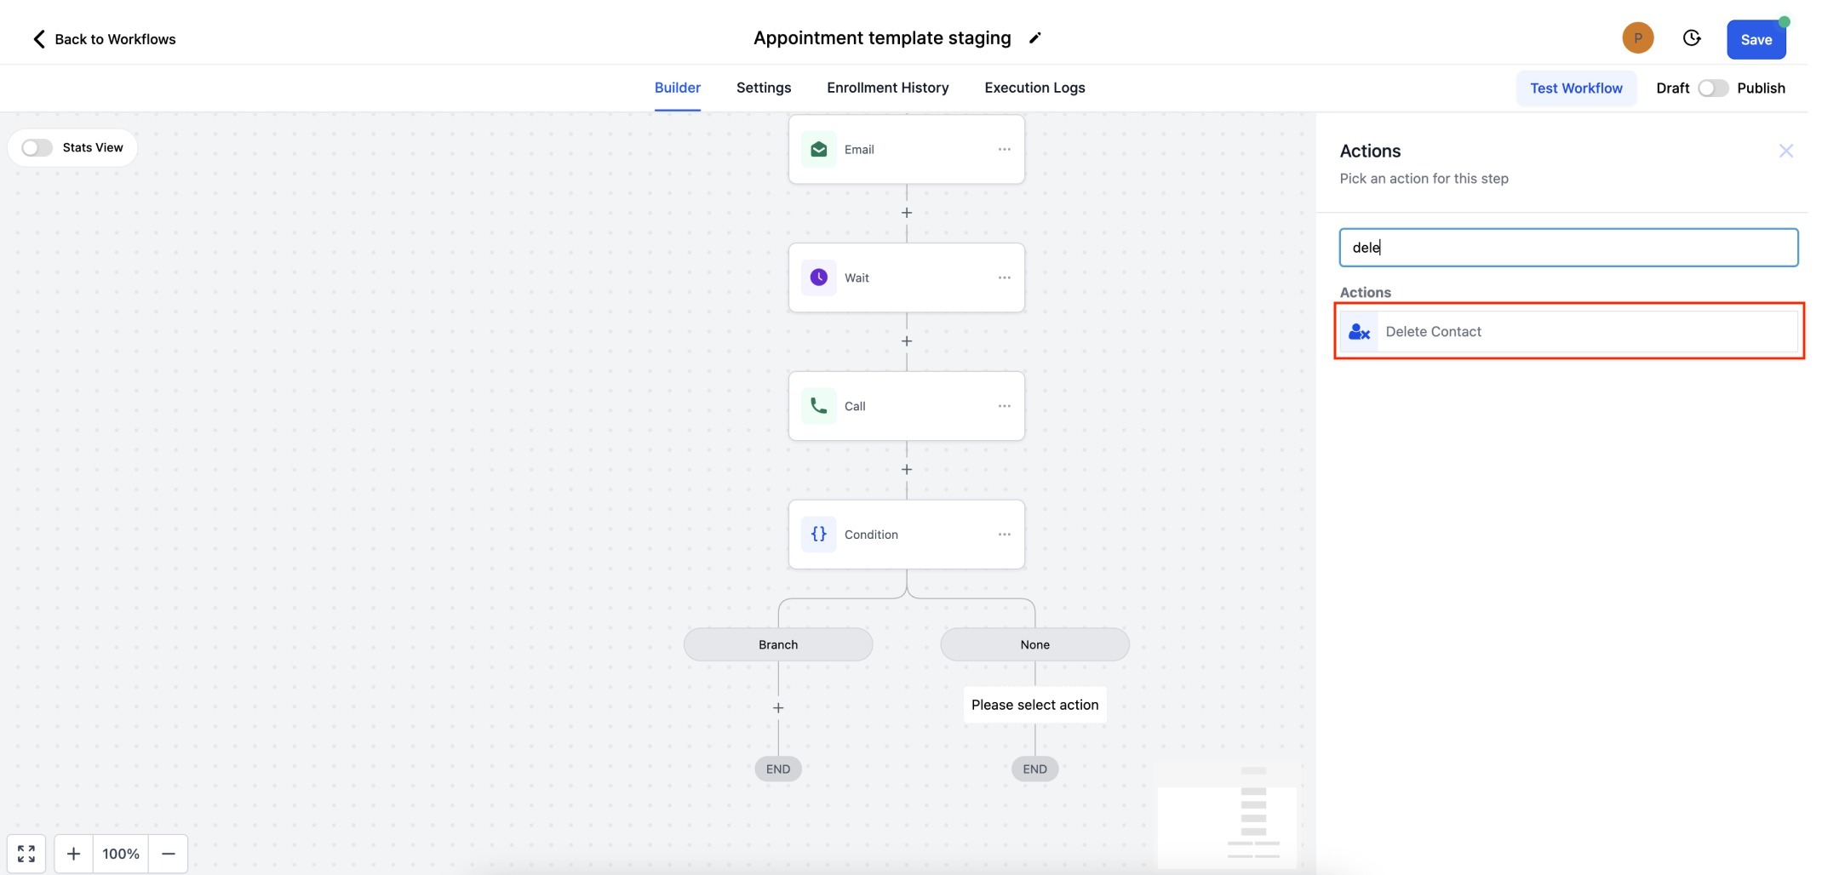Viewport: 1822px width, 875px height.
Task: Click the Email step envelope icon
Action: [818, 150]
